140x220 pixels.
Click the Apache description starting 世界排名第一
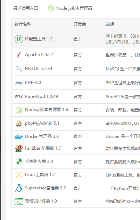point(123,55)
